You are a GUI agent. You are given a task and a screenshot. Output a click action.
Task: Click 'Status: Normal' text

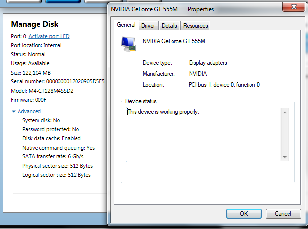click(x=28, y=54)
